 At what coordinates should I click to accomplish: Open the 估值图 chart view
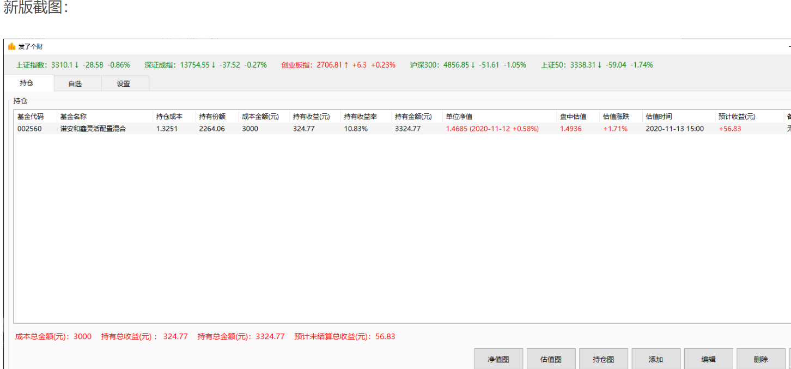point(550,359)
